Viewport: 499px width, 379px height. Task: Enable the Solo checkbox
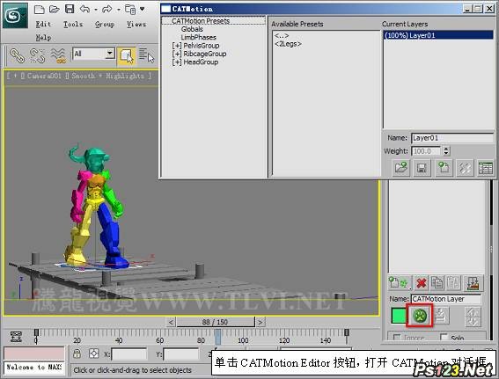pyautogui.click(x=444, y=337)
